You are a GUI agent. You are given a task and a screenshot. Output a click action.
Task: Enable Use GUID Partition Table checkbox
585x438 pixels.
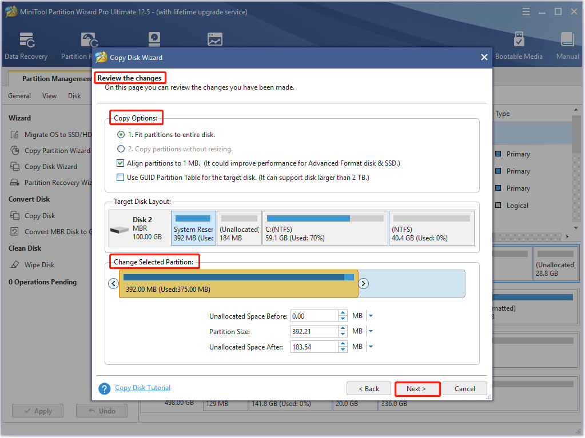point(120,177)
